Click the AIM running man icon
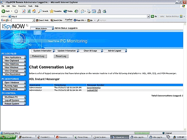187x140 pixels. tap(99, 11)
